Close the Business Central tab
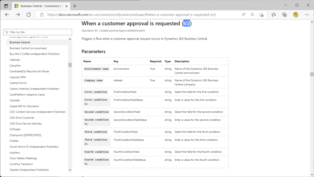The image size is (314, 177). (66, 6)
